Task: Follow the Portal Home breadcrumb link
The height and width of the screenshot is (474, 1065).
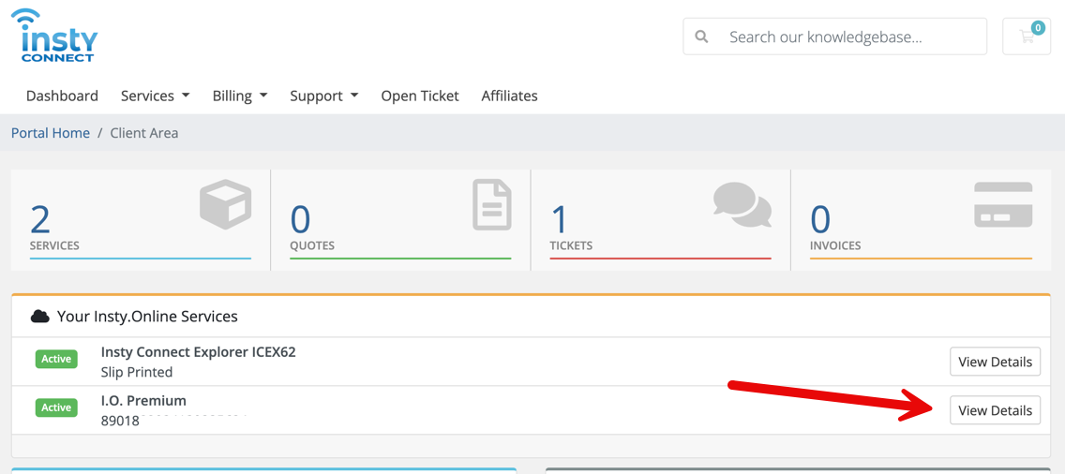Action: (51, 133)
